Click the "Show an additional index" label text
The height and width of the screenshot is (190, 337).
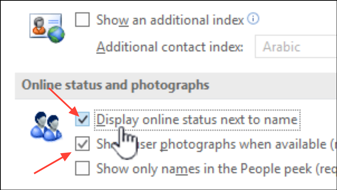pos(170,20)
